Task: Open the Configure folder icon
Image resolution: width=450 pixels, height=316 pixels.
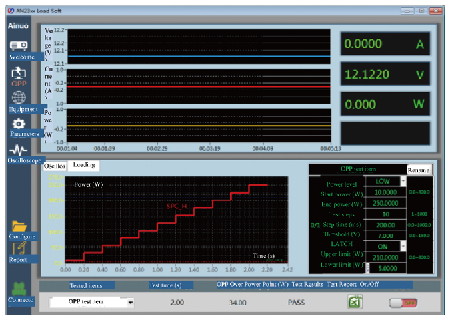Action: [19, 226]
